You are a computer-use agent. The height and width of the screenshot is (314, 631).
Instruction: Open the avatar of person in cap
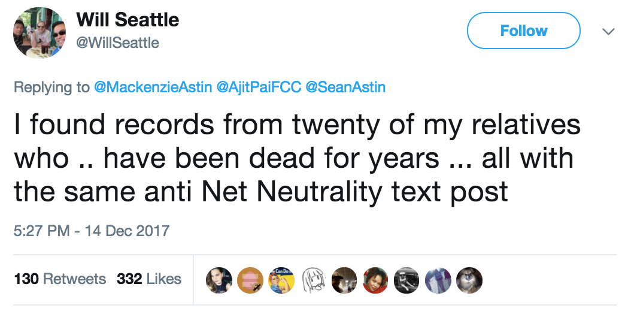(x=343, y=279)
